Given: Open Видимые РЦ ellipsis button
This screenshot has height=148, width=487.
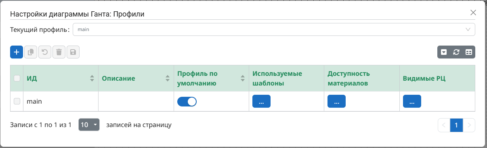Looking at the screenshot, I should click(412, 102).
